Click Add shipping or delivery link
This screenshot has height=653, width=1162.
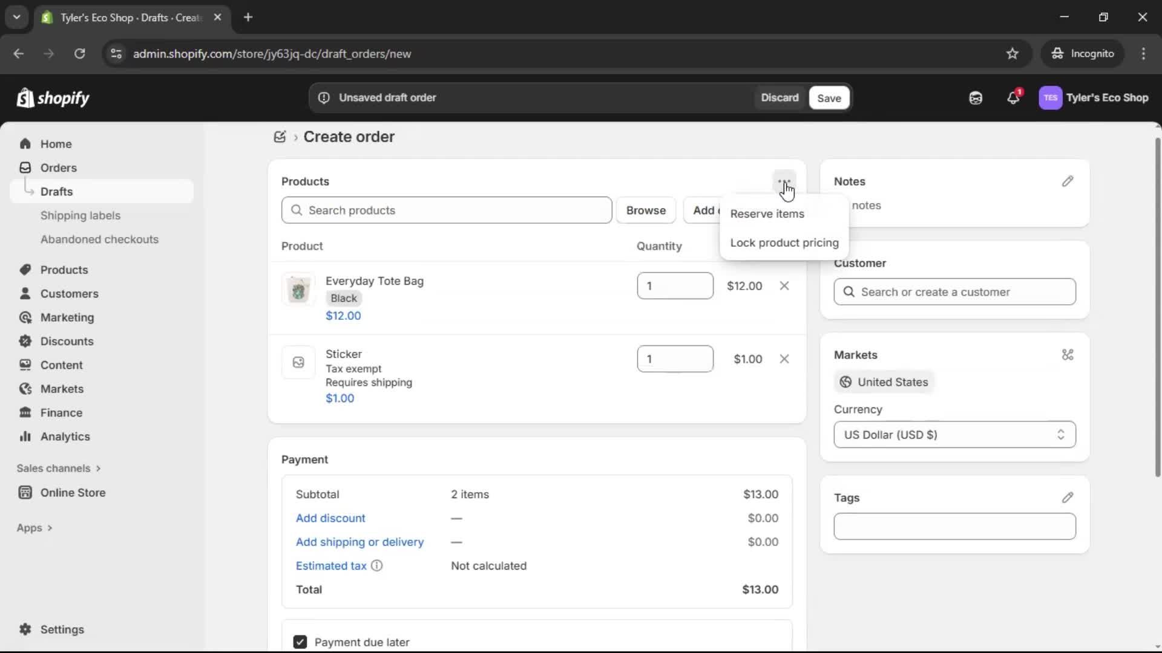(360, 542)
